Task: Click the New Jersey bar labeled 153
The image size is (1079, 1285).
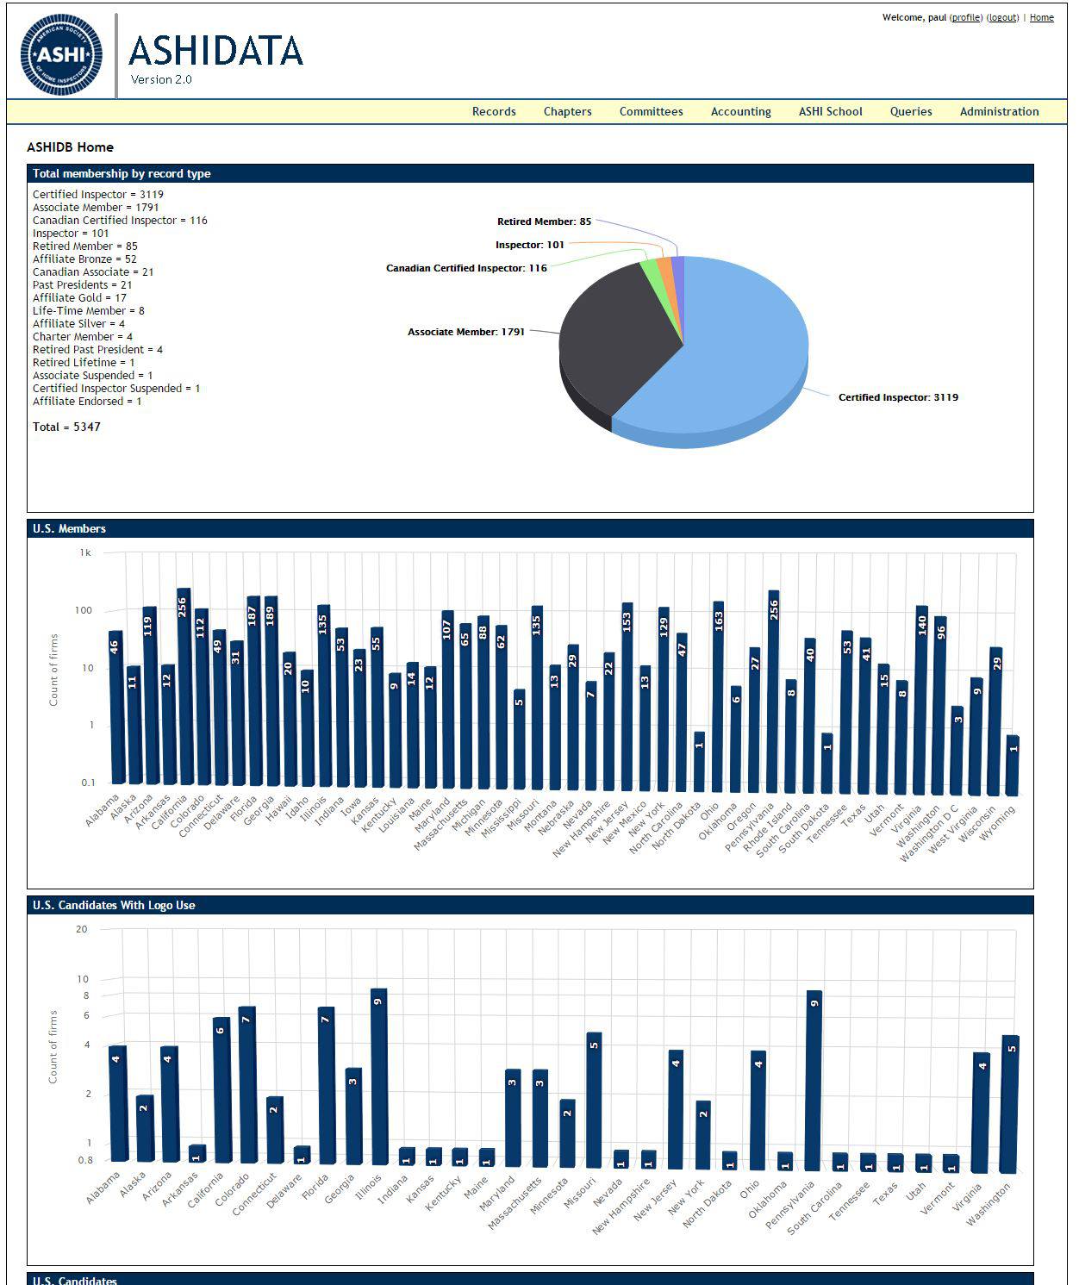Action: point(627,696)
